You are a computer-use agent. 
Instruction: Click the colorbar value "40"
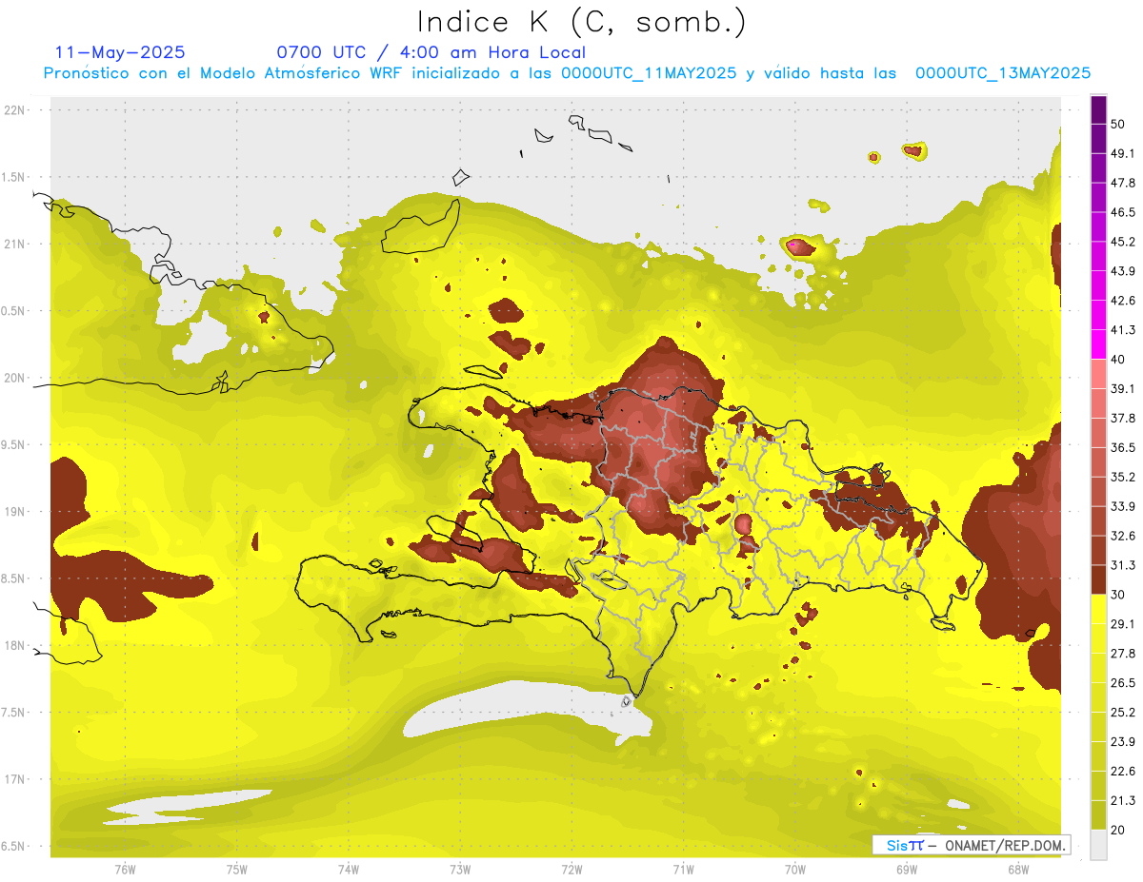click(x=1118, y=360)
